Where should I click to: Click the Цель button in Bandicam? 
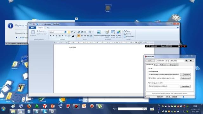(150, 60)
